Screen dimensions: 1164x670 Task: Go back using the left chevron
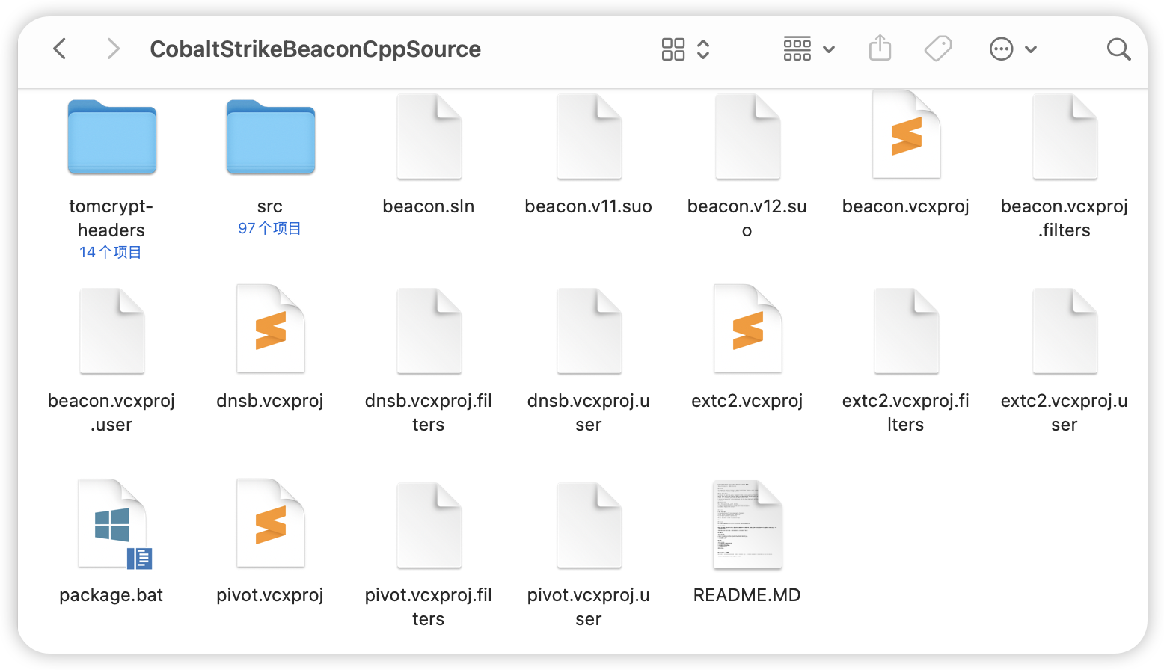tap(60, 49)
